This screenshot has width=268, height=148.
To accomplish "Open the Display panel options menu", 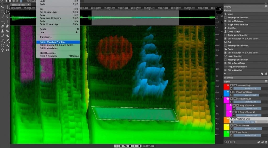I will 266,6.
